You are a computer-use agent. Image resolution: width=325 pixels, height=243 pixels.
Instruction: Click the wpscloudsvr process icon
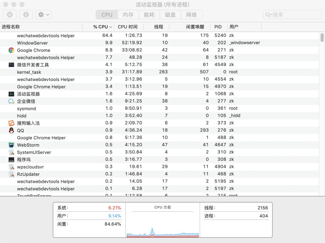(x=11, y=167)
